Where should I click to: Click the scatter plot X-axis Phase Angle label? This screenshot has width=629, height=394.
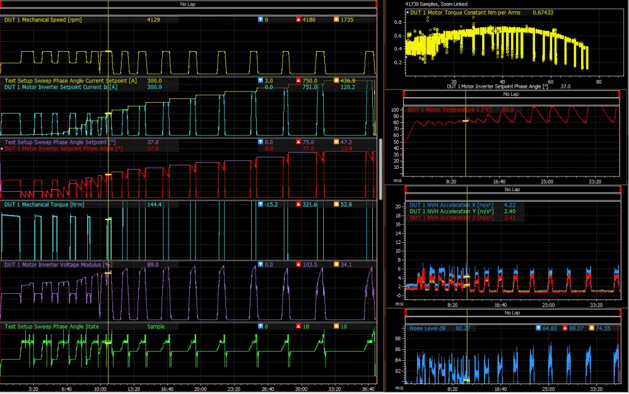coord(497,87)
